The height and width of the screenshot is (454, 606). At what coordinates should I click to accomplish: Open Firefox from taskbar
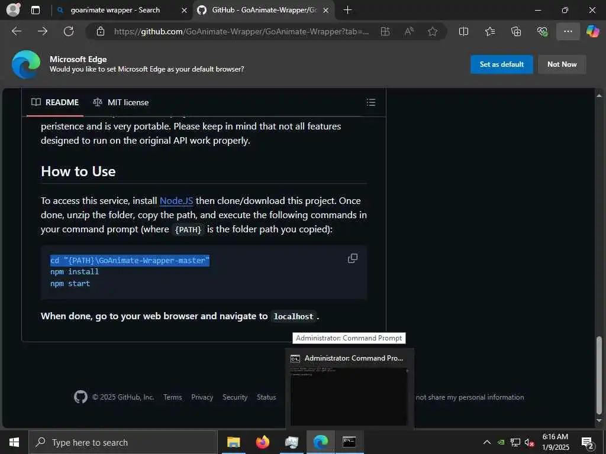262,442
